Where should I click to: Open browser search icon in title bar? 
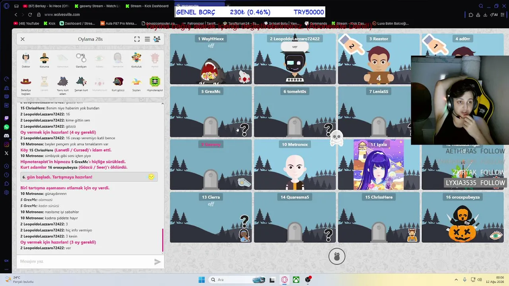click(x=481, y=6)
